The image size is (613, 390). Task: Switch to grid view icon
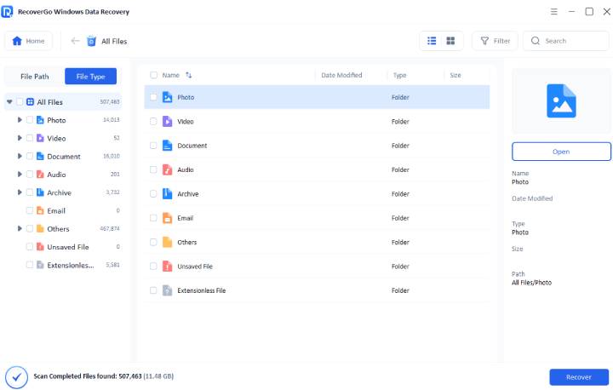pos(450,41)
